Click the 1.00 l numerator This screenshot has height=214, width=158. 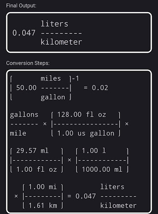click(x=94, y=151)
